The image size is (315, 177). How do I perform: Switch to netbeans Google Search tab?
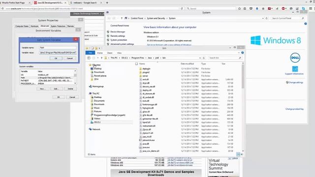85,3
